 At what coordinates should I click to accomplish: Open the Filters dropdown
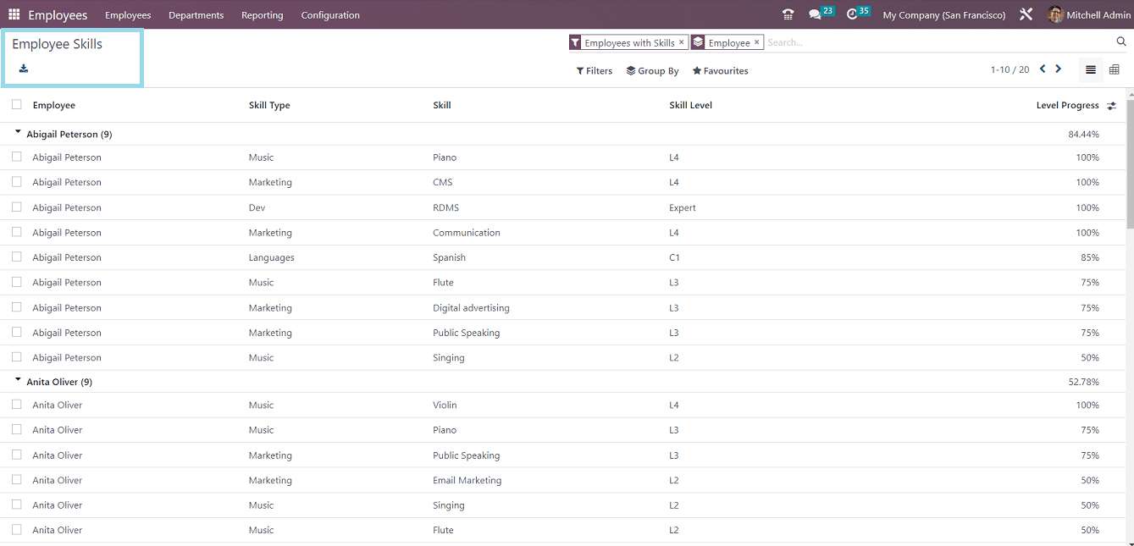coord(595,71)
